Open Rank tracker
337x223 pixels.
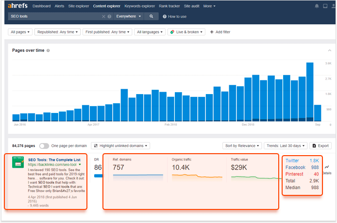pyautogui.click(x=169, y=6)
